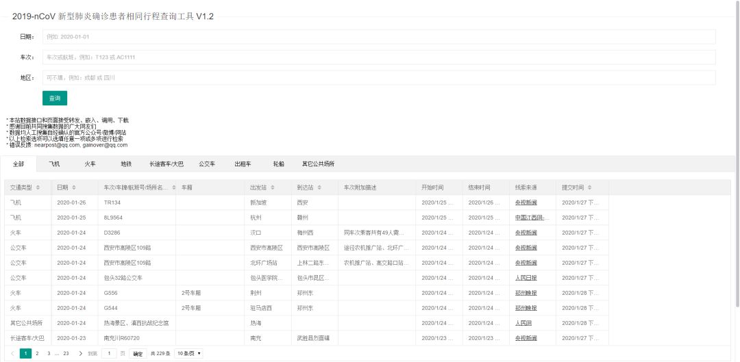
Task: Click the 确定 page jump button
Action: (x=138, y=354)
